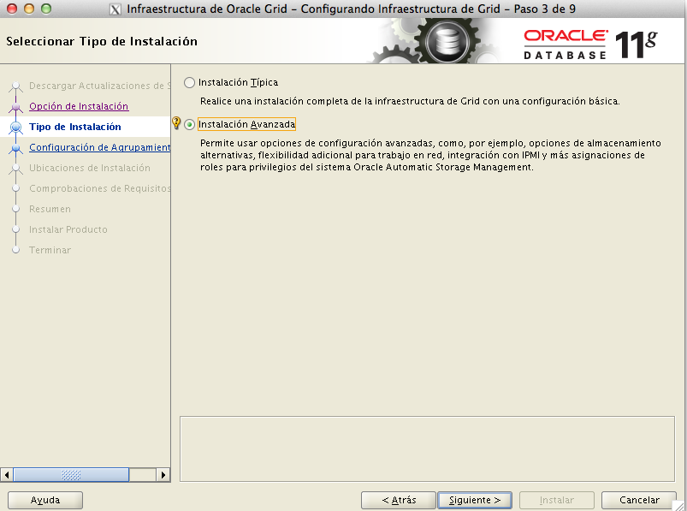Open the Opción de Instalación step link
687x511 pixels.
(79, 106)
